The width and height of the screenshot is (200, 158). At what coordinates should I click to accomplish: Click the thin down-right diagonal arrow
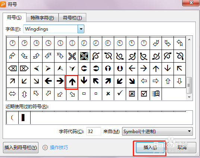pyautogui.click(x=36, y=81)
